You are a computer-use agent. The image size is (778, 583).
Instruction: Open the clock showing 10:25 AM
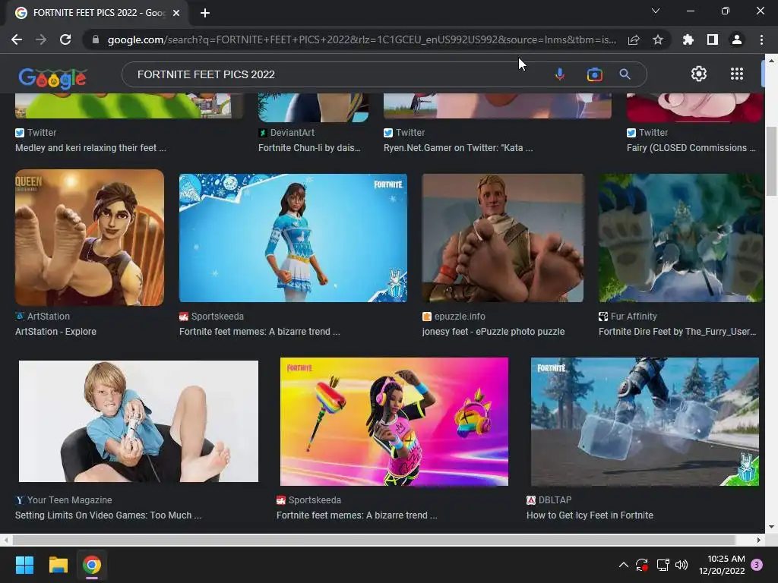click(722, 565)
